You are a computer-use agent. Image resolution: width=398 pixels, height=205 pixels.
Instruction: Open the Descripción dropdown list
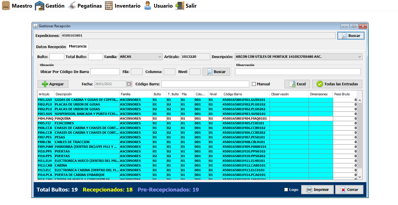(x=360, y=57)
